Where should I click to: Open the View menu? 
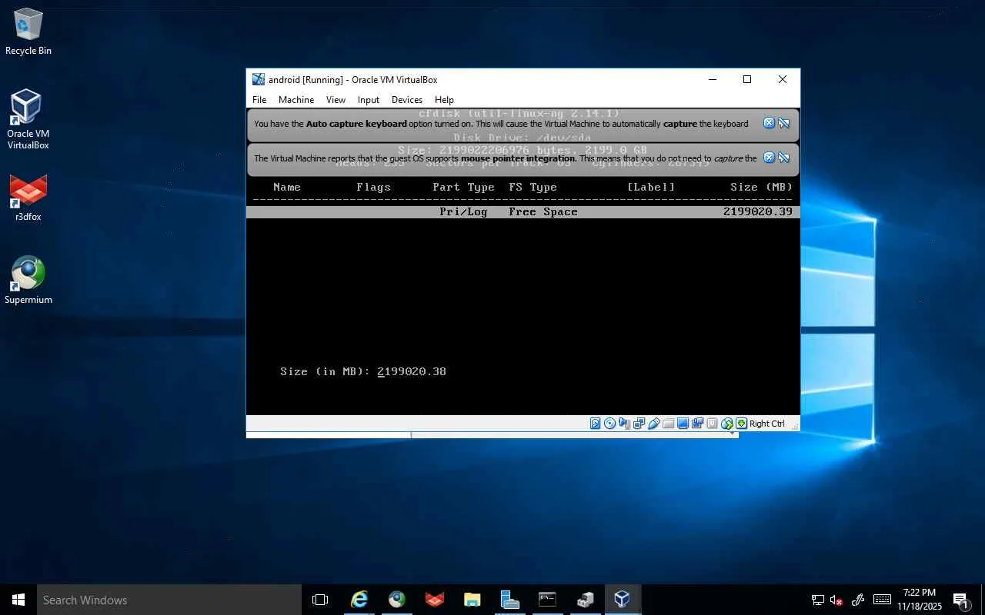tap(336, 100)
